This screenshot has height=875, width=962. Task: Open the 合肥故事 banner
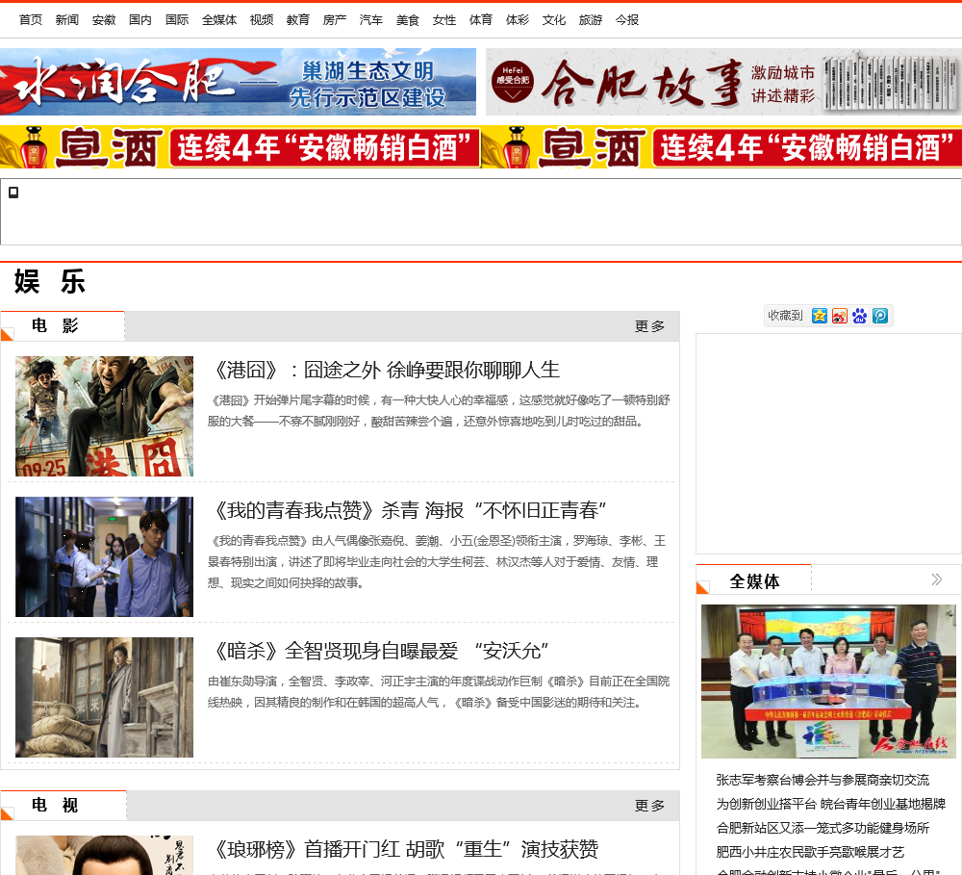tap(723, 82)
